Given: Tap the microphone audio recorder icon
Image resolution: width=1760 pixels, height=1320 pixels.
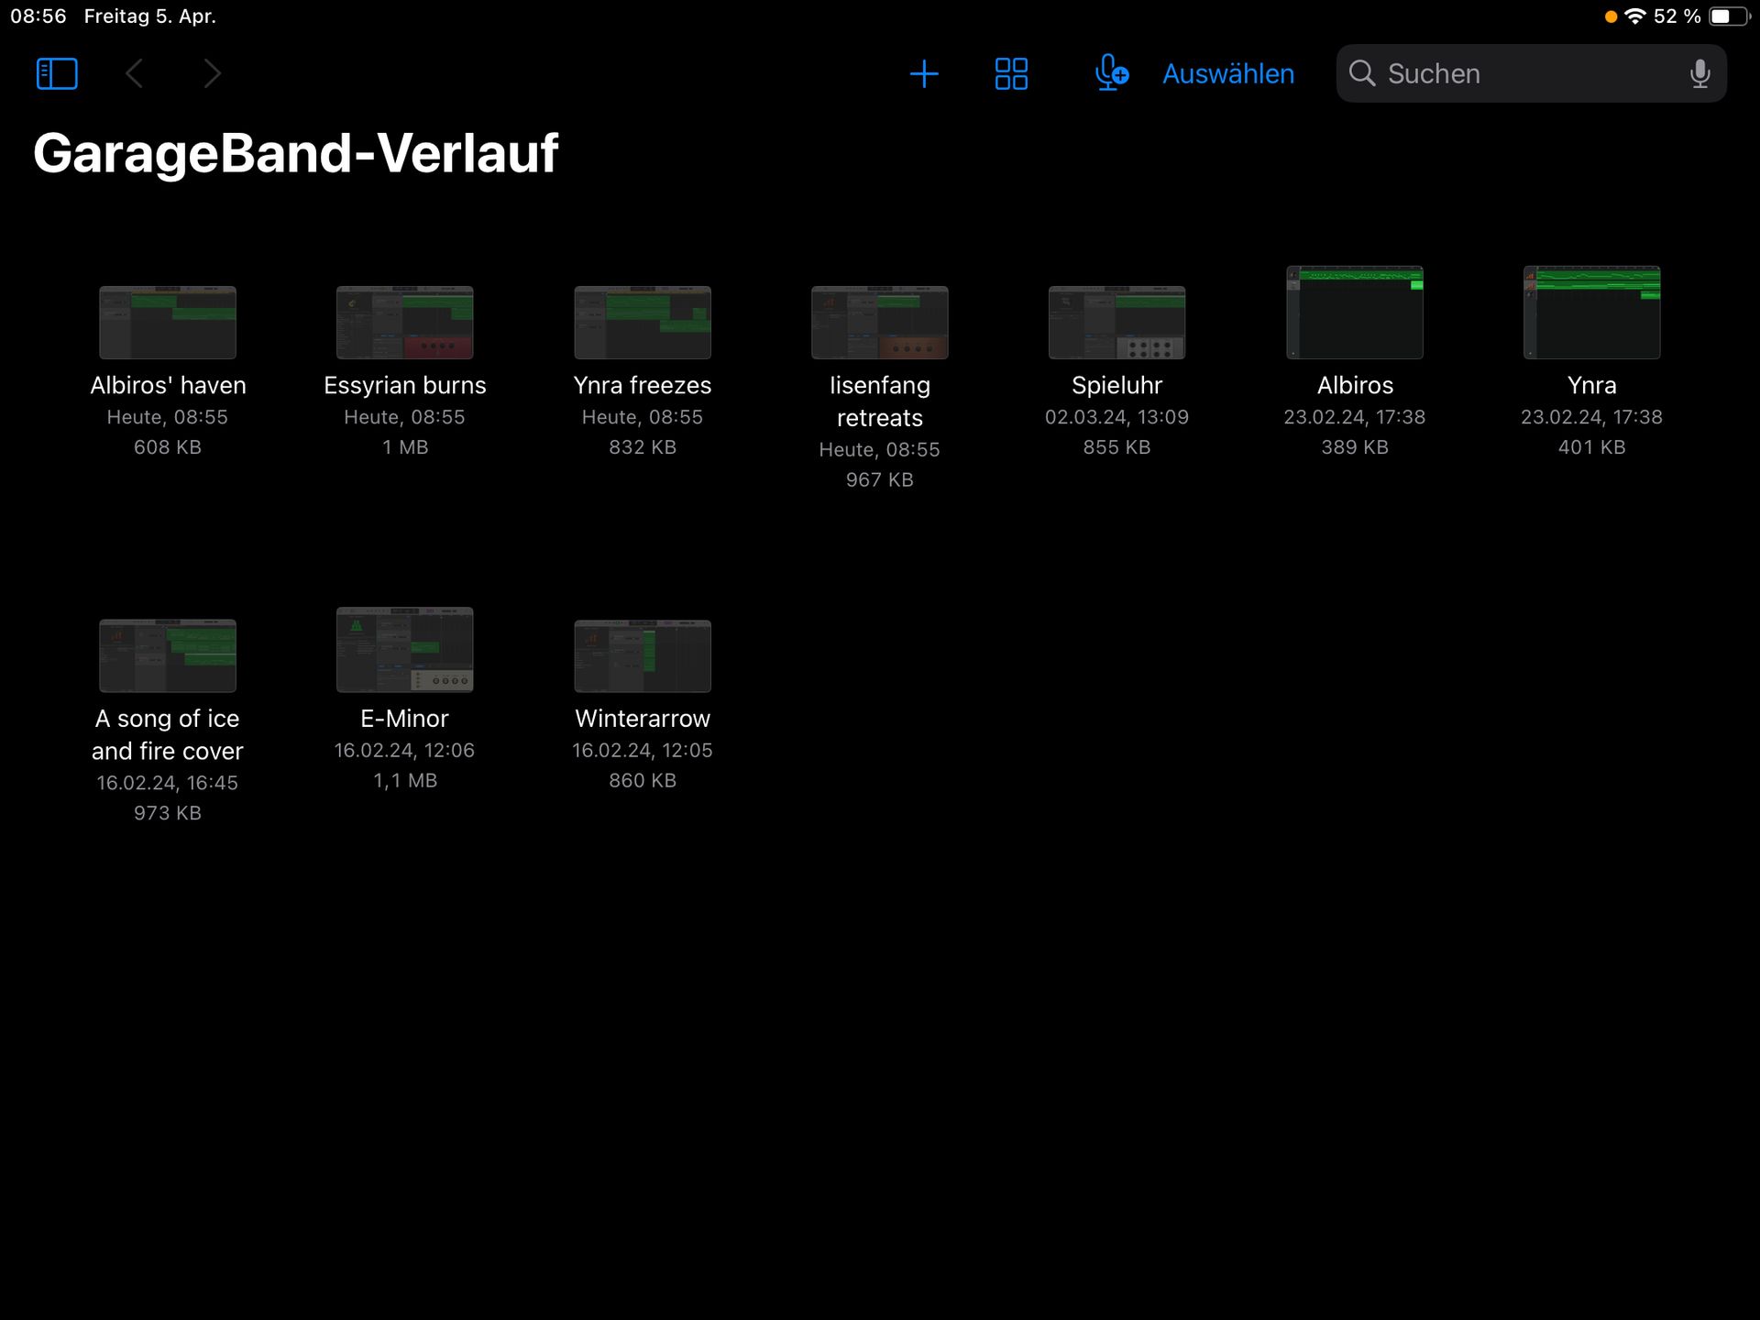Looking at the screenshot, I should pyautogui.click(x=1110, y=73).
